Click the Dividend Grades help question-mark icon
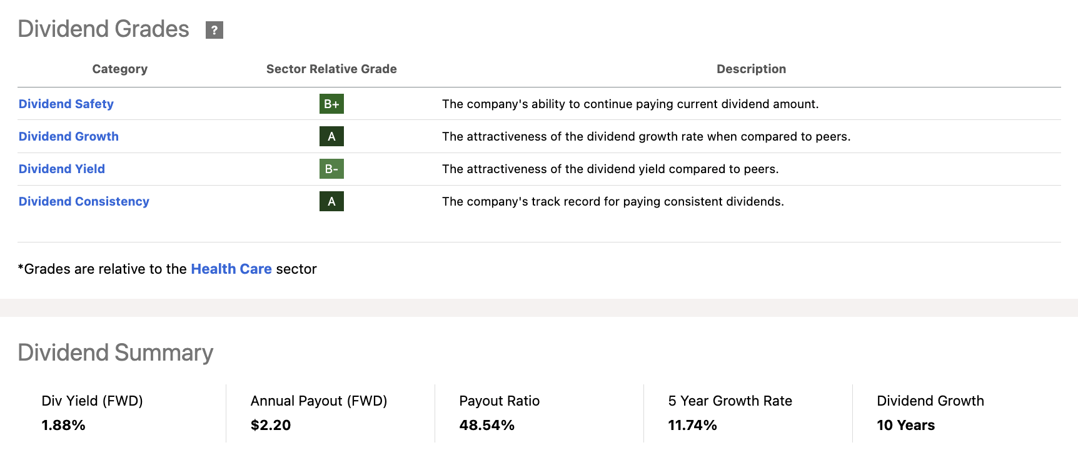1078x455 pixels. [214, 30]
